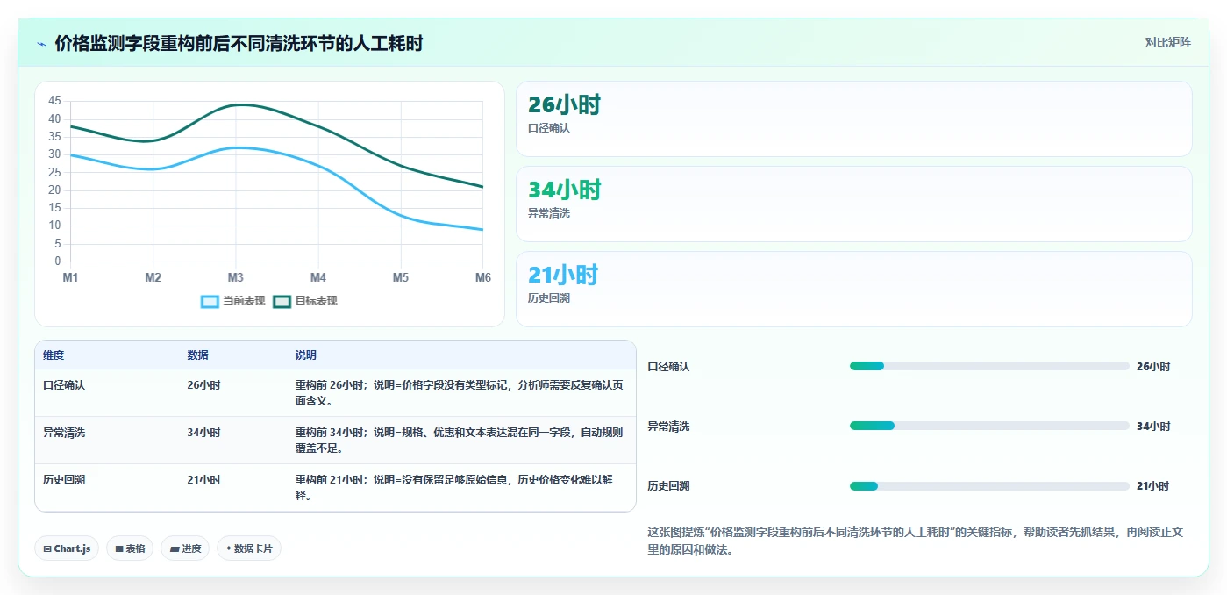This screenshot has height=595, width=1227.
Task: Click the 26小时 value beside progress bar
Action: click(x=1153, y=367)
